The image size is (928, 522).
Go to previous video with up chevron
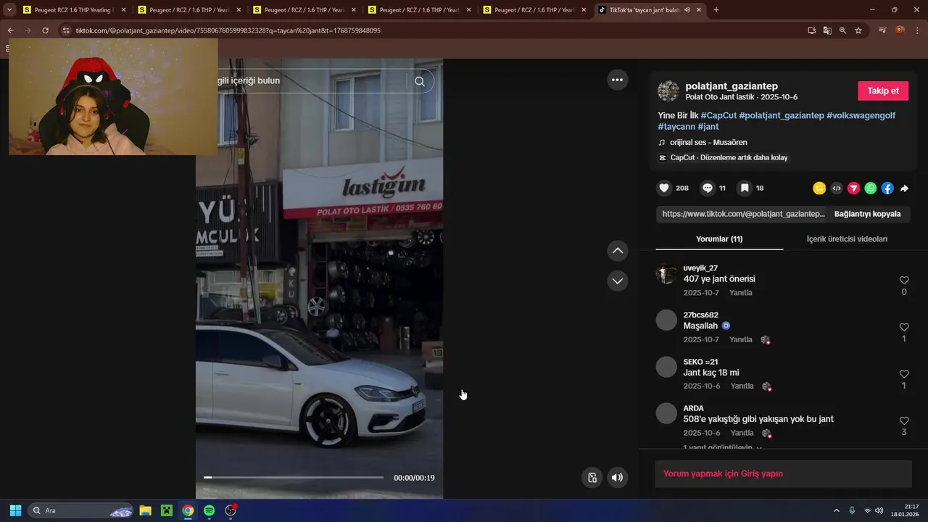pos(618,251)
